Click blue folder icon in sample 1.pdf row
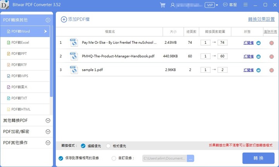Viewport: 279px width, 167px height. (x=258, y=70)
